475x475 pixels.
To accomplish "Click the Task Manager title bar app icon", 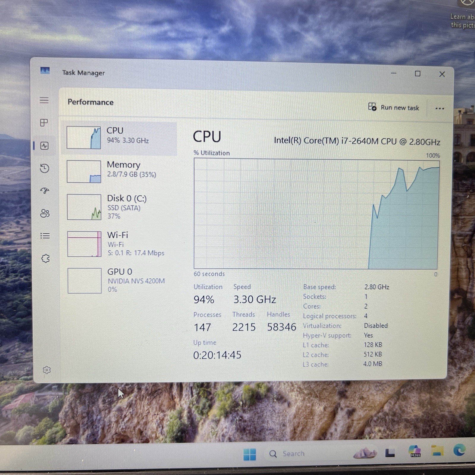I will (x=45, y=71).
